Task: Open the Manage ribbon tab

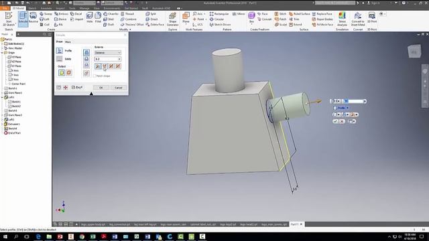Action: pos(84,9)
